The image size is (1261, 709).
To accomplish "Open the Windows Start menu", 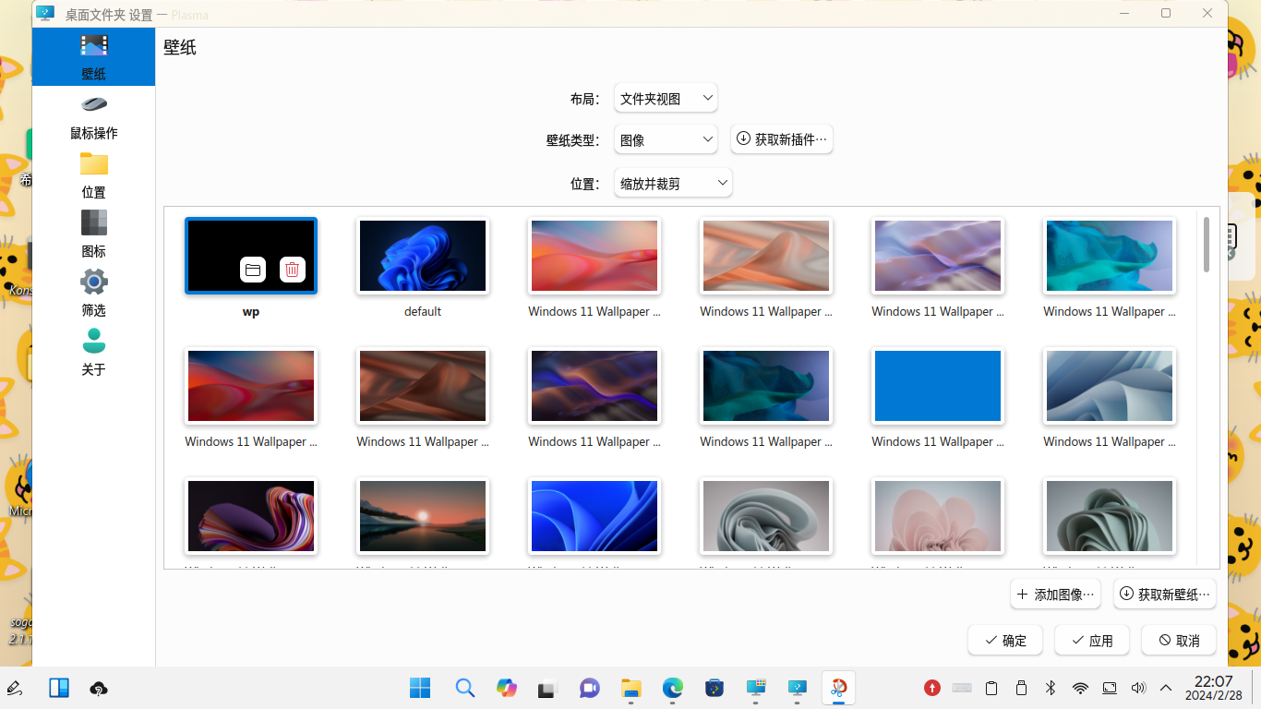I will [420, 688].
